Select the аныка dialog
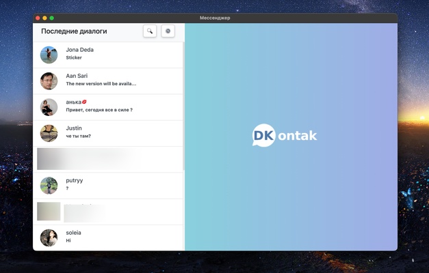Viewport: 429px width, 273px height. [108, 107]
